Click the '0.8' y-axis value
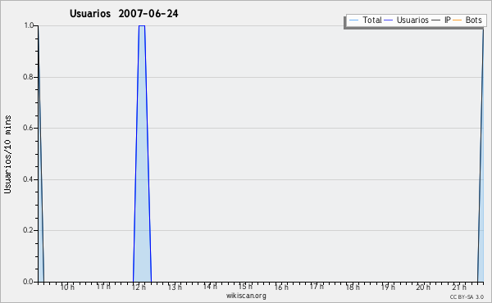 coord(29,77)
